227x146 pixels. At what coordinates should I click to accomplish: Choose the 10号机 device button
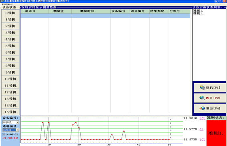[x=10, y=79]
